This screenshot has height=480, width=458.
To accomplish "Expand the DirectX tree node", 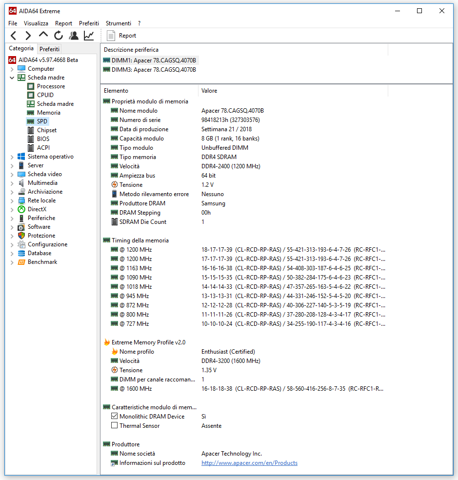I will point(12,209).
